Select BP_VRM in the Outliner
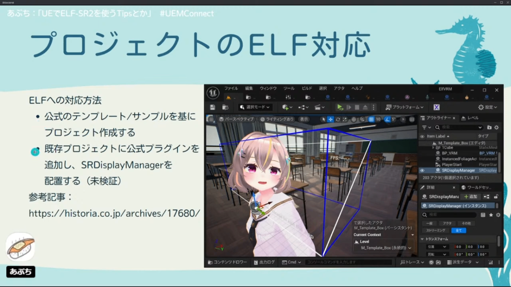This screenshot has height=287, width=511. (450, 153)
